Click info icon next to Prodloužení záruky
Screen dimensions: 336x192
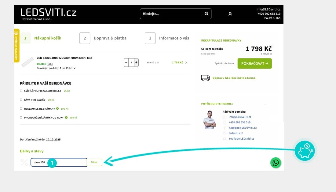(x=66, y=117)
